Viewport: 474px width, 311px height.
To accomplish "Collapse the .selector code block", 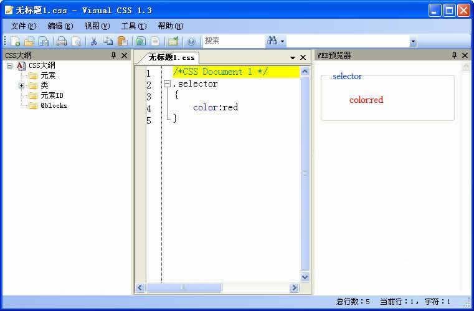I will (x=167, y=84).
